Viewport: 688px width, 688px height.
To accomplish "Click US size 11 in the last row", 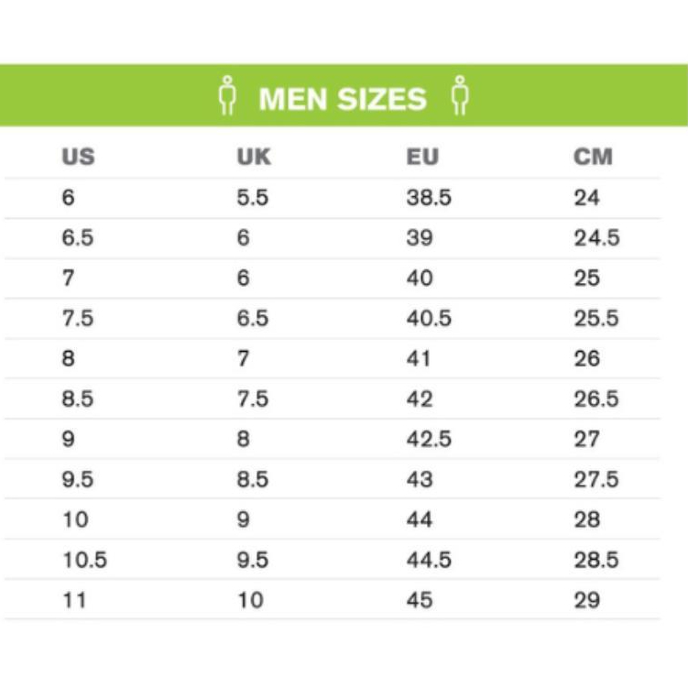I will (x=74, y=600).
